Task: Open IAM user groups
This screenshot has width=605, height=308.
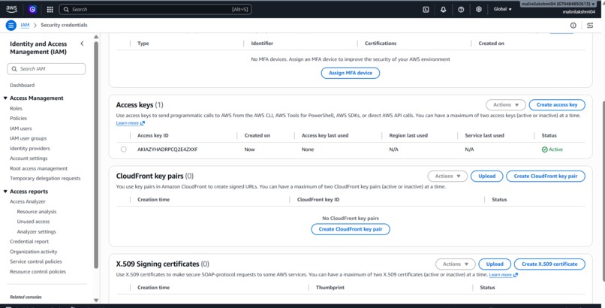Action: tap(29, 138)
